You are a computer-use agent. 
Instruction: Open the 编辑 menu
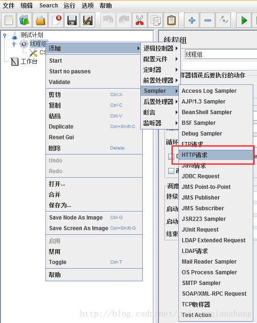point(26,6)
